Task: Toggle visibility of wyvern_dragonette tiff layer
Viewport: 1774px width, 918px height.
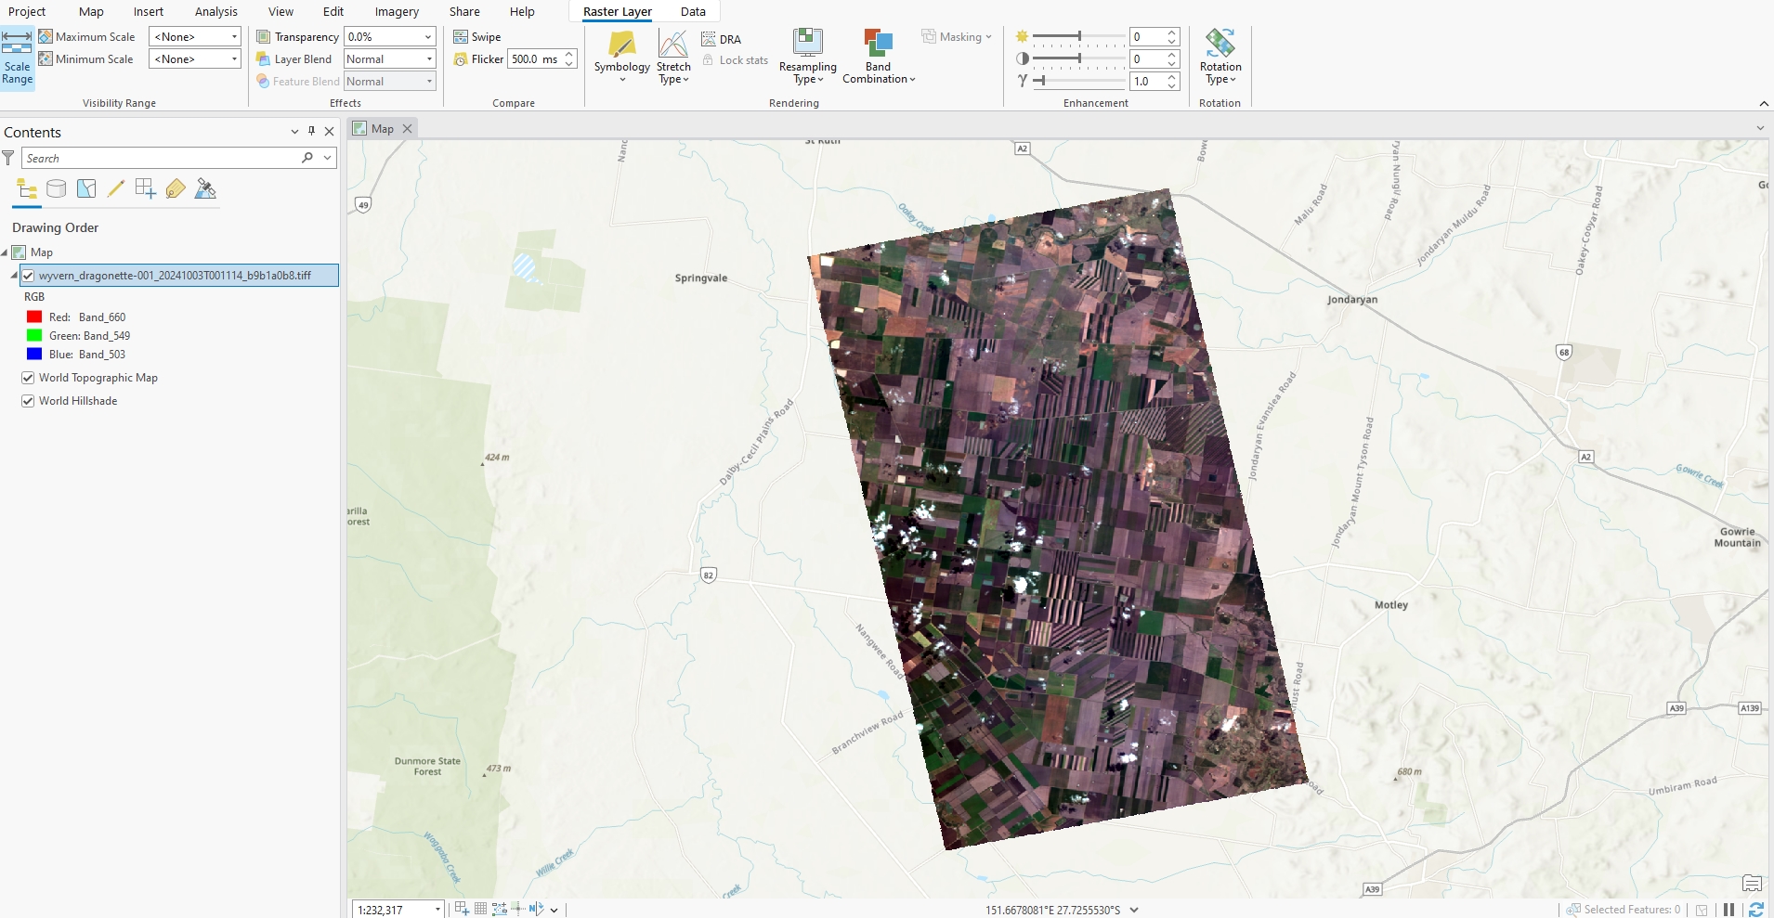Action: point(28,276)
